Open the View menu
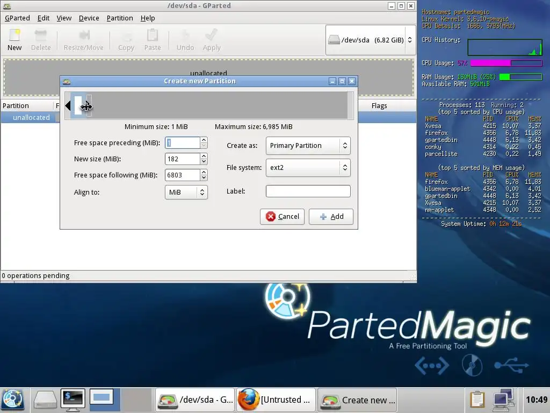 (64, 18)
